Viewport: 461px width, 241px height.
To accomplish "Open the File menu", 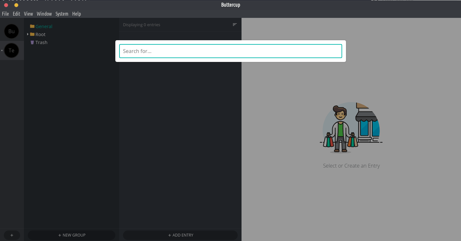I will point(5,14).
